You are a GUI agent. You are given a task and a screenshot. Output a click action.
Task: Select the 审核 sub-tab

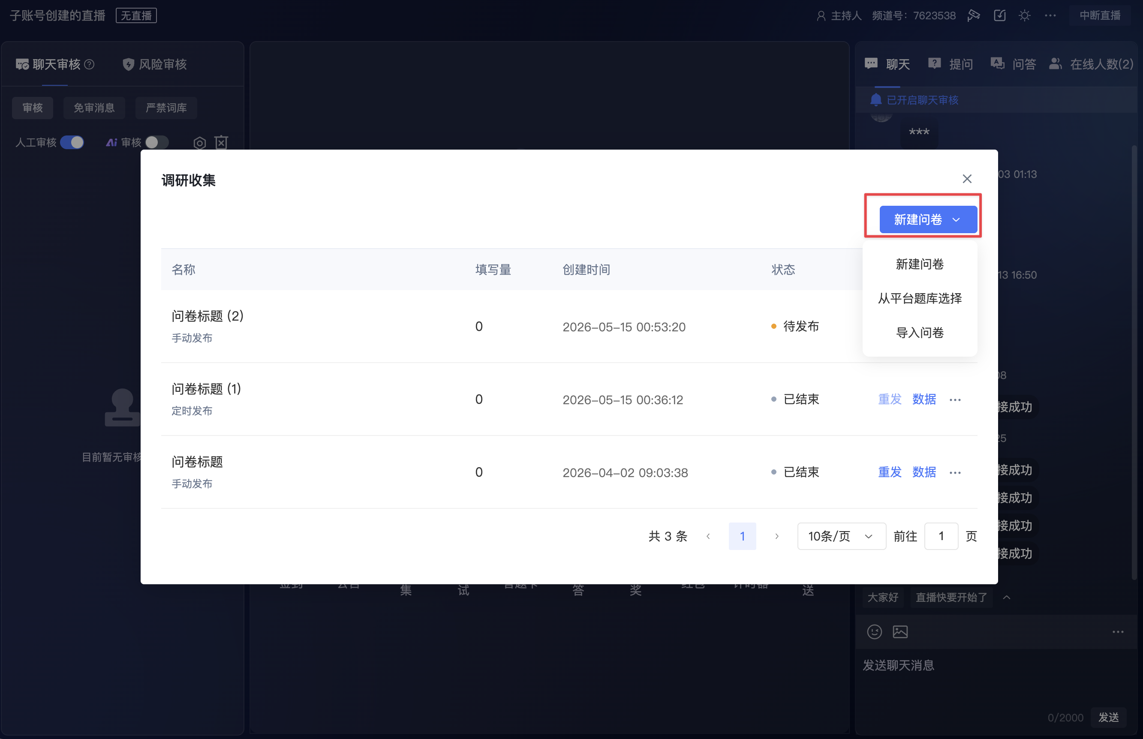point(33,108)
